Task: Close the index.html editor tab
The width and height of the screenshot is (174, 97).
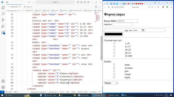Action: click(x=20, y=7)
